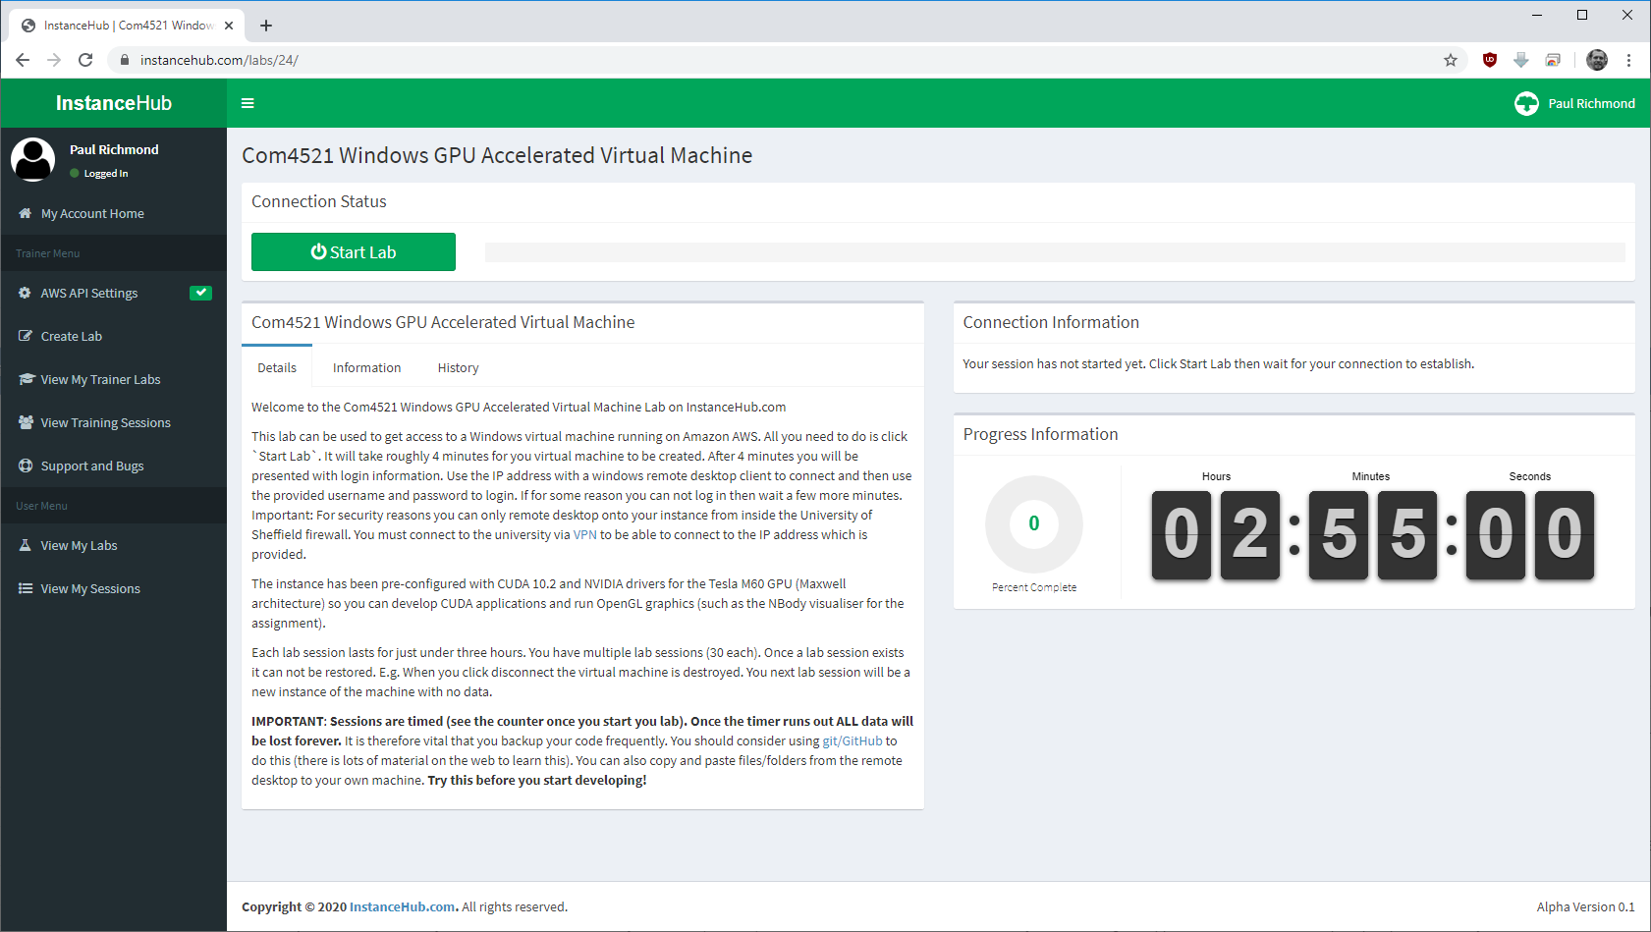1651x932 pixels.
Task: Open AWS API Settings menu item
Action: [114, 293]
